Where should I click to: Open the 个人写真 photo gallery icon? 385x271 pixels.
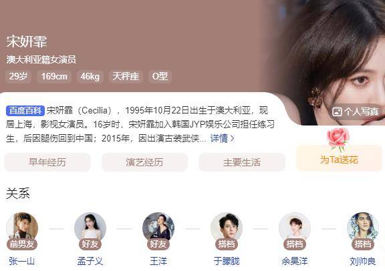point(337,112)
